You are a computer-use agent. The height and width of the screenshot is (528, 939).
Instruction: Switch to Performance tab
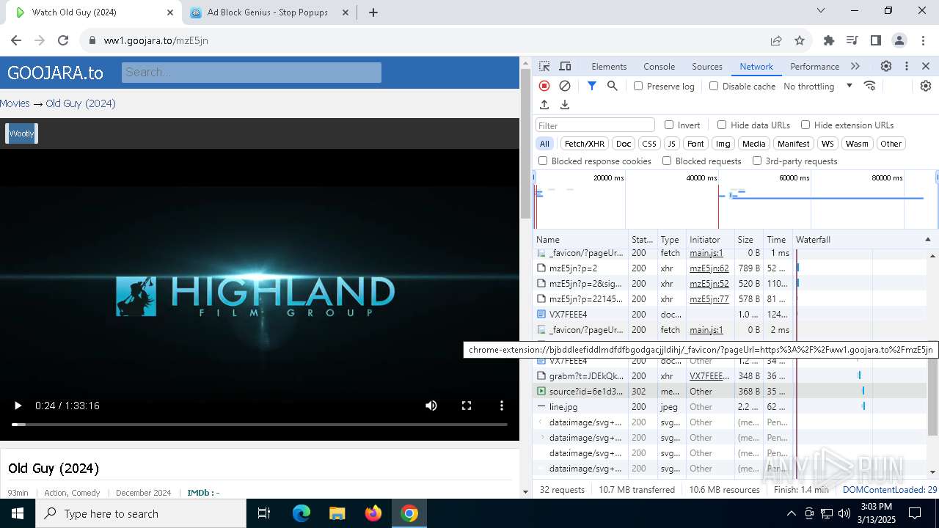[814, 66]
